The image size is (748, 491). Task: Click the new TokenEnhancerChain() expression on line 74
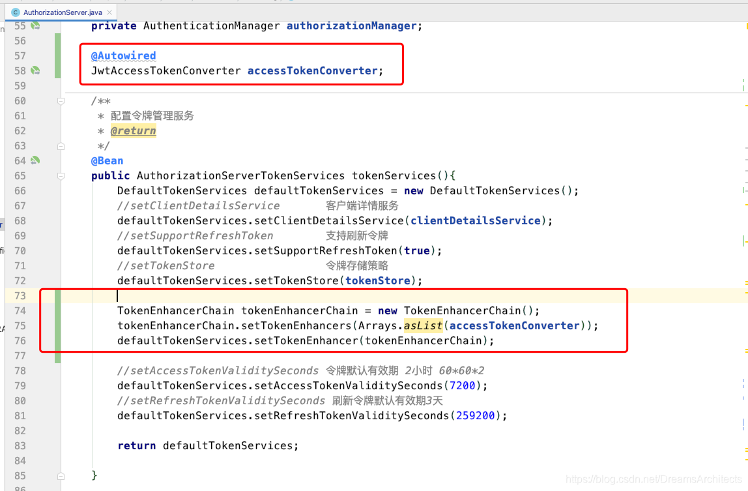pos(455,311)
